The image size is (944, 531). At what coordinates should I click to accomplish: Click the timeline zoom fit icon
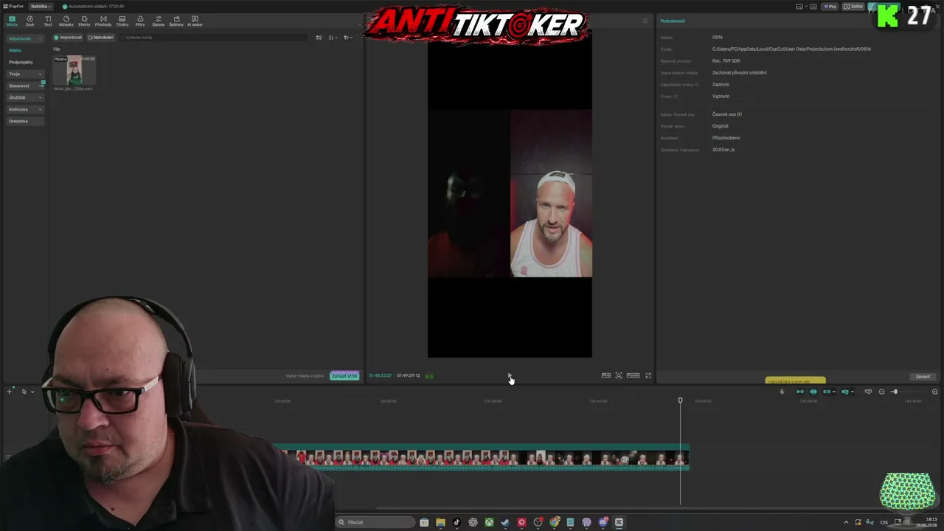pyautogui.click(x=934, y=392)
